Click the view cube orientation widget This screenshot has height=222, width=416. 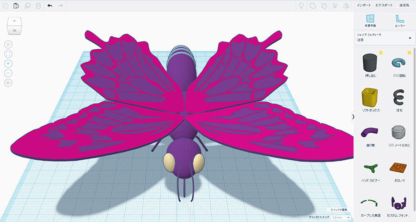pyautogui.click(x=14, y=26)
